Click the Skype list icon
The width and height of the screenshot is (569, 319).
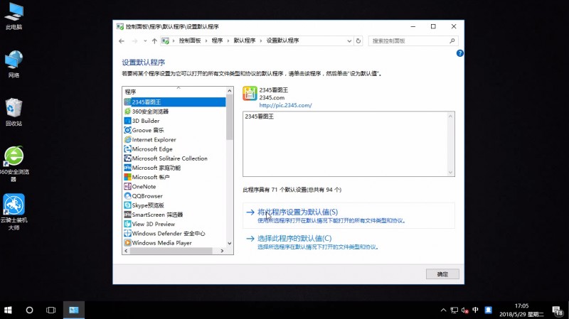[x=127, y=205]
